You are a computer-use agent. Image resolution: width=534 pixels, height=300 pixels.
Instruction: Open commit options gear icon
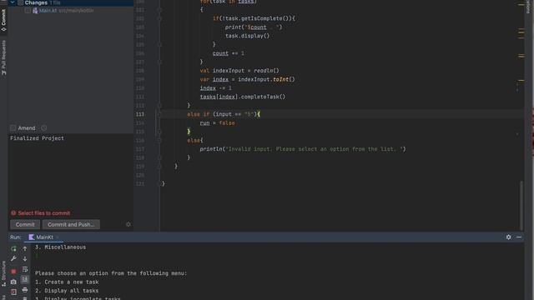tap(128, 224)
